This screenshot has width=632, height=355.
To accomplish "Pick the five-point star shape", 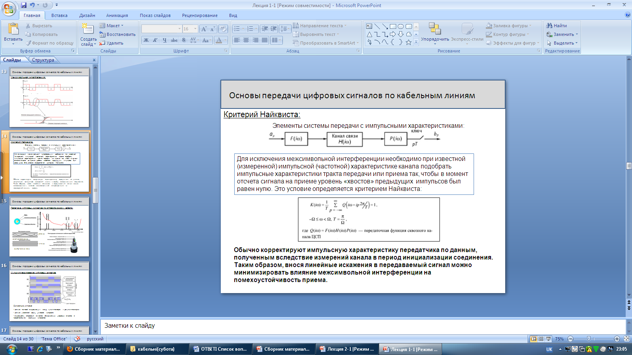I will pos(408,42).
